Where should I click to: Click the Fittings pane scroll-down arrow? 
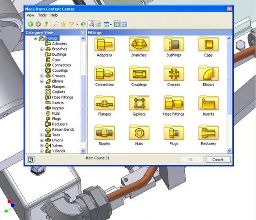(x=229, y=151)
